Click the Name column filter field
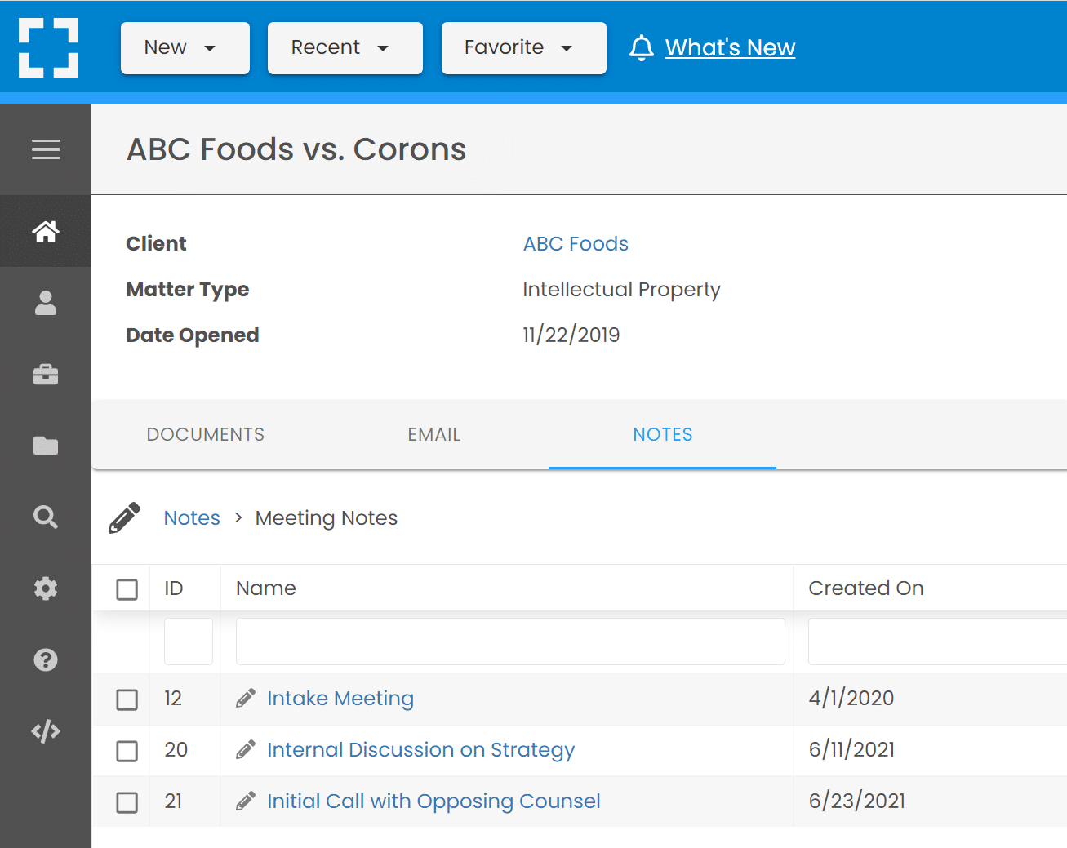 click(x=510, y=642)
